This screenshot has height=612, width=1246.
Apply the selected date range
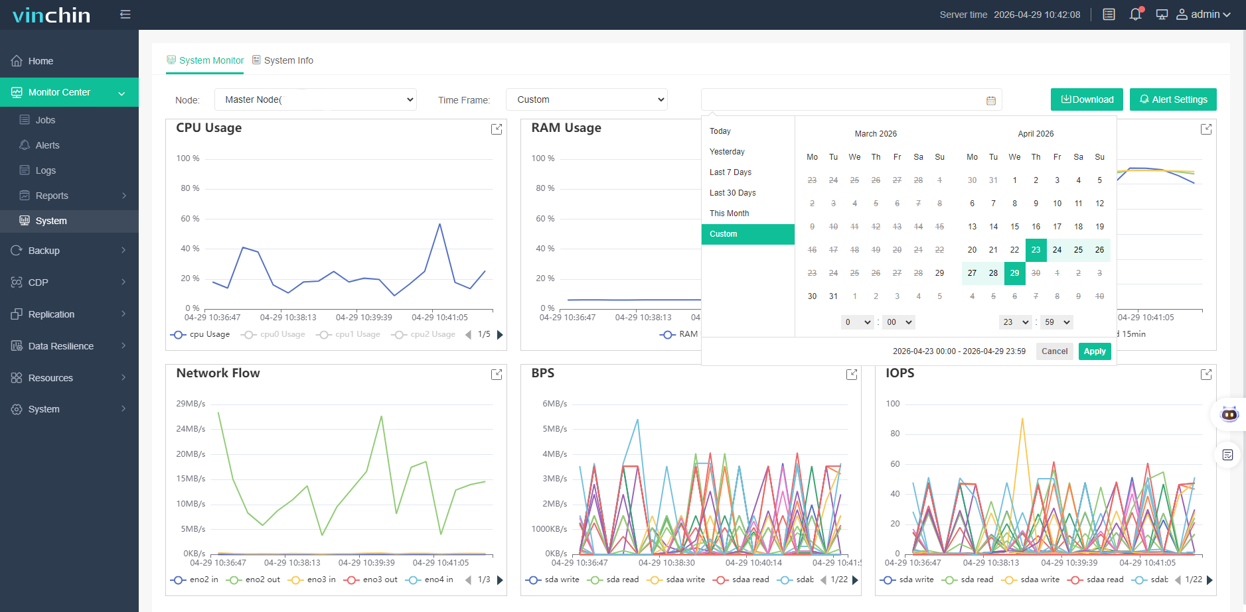click(x=1095, y=351)
